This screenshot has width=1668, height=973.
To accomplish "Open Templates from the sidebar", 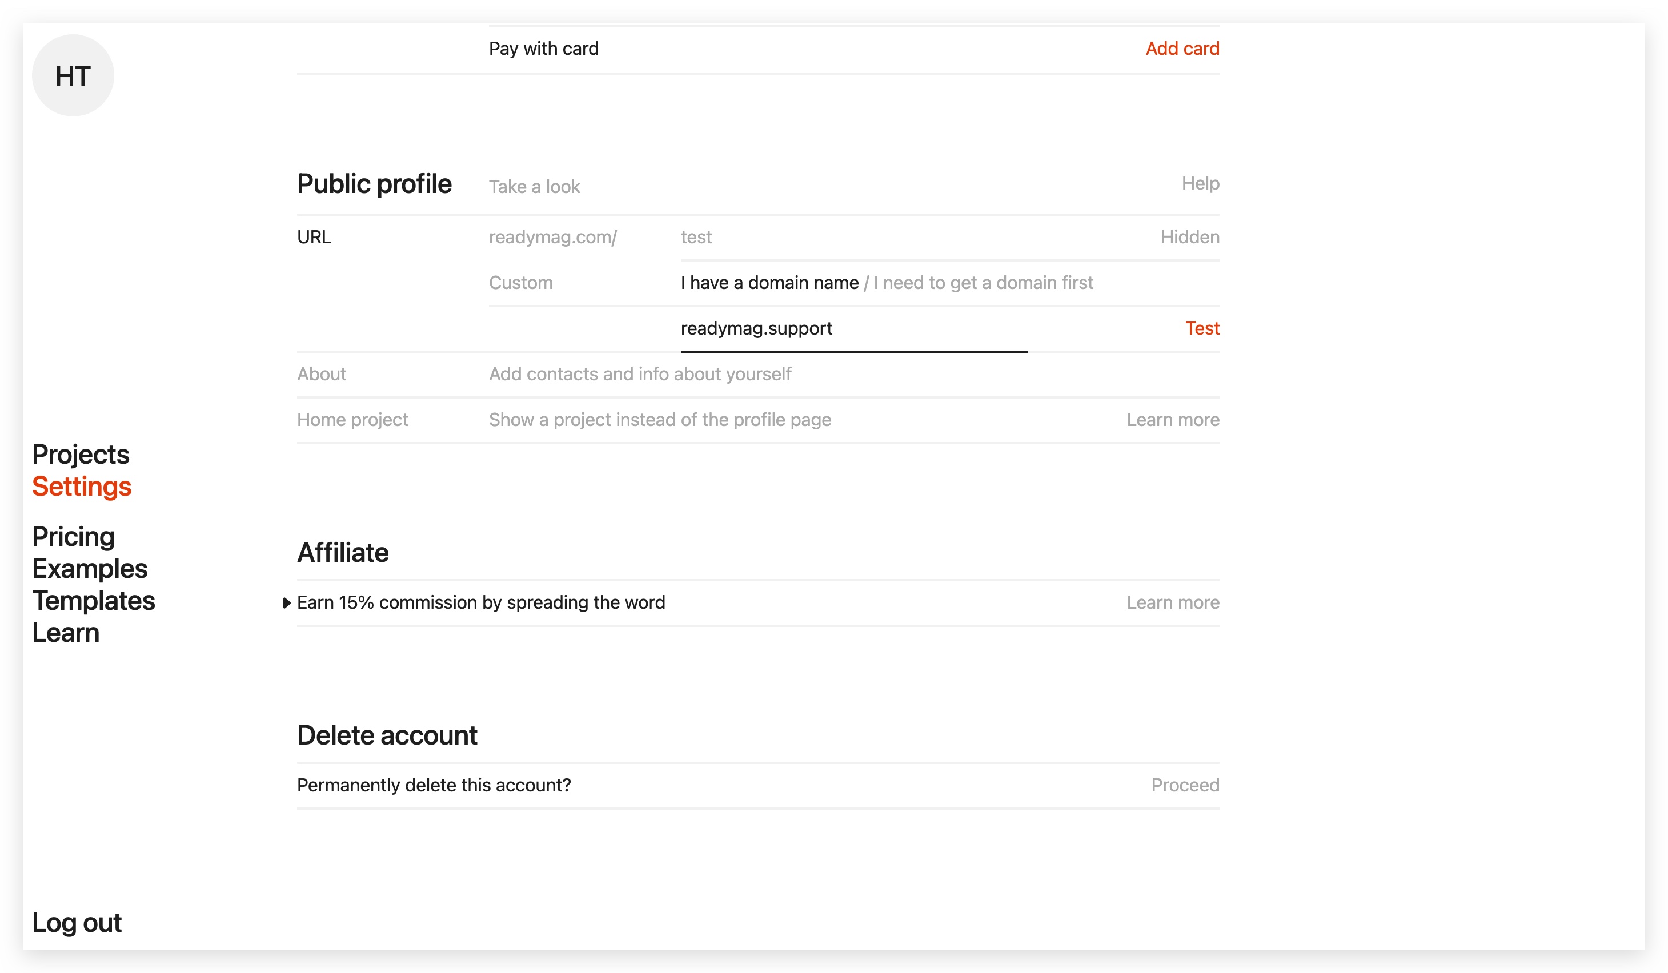I will click(93, 601).
